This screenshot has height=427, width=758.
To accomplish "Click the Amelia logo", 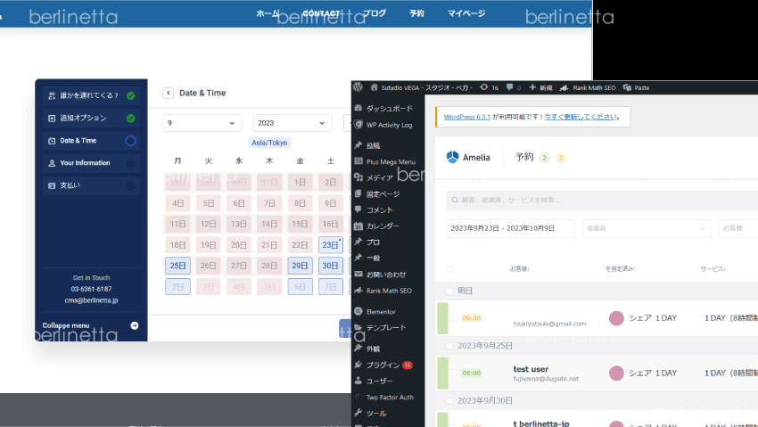I will [468, 158].
